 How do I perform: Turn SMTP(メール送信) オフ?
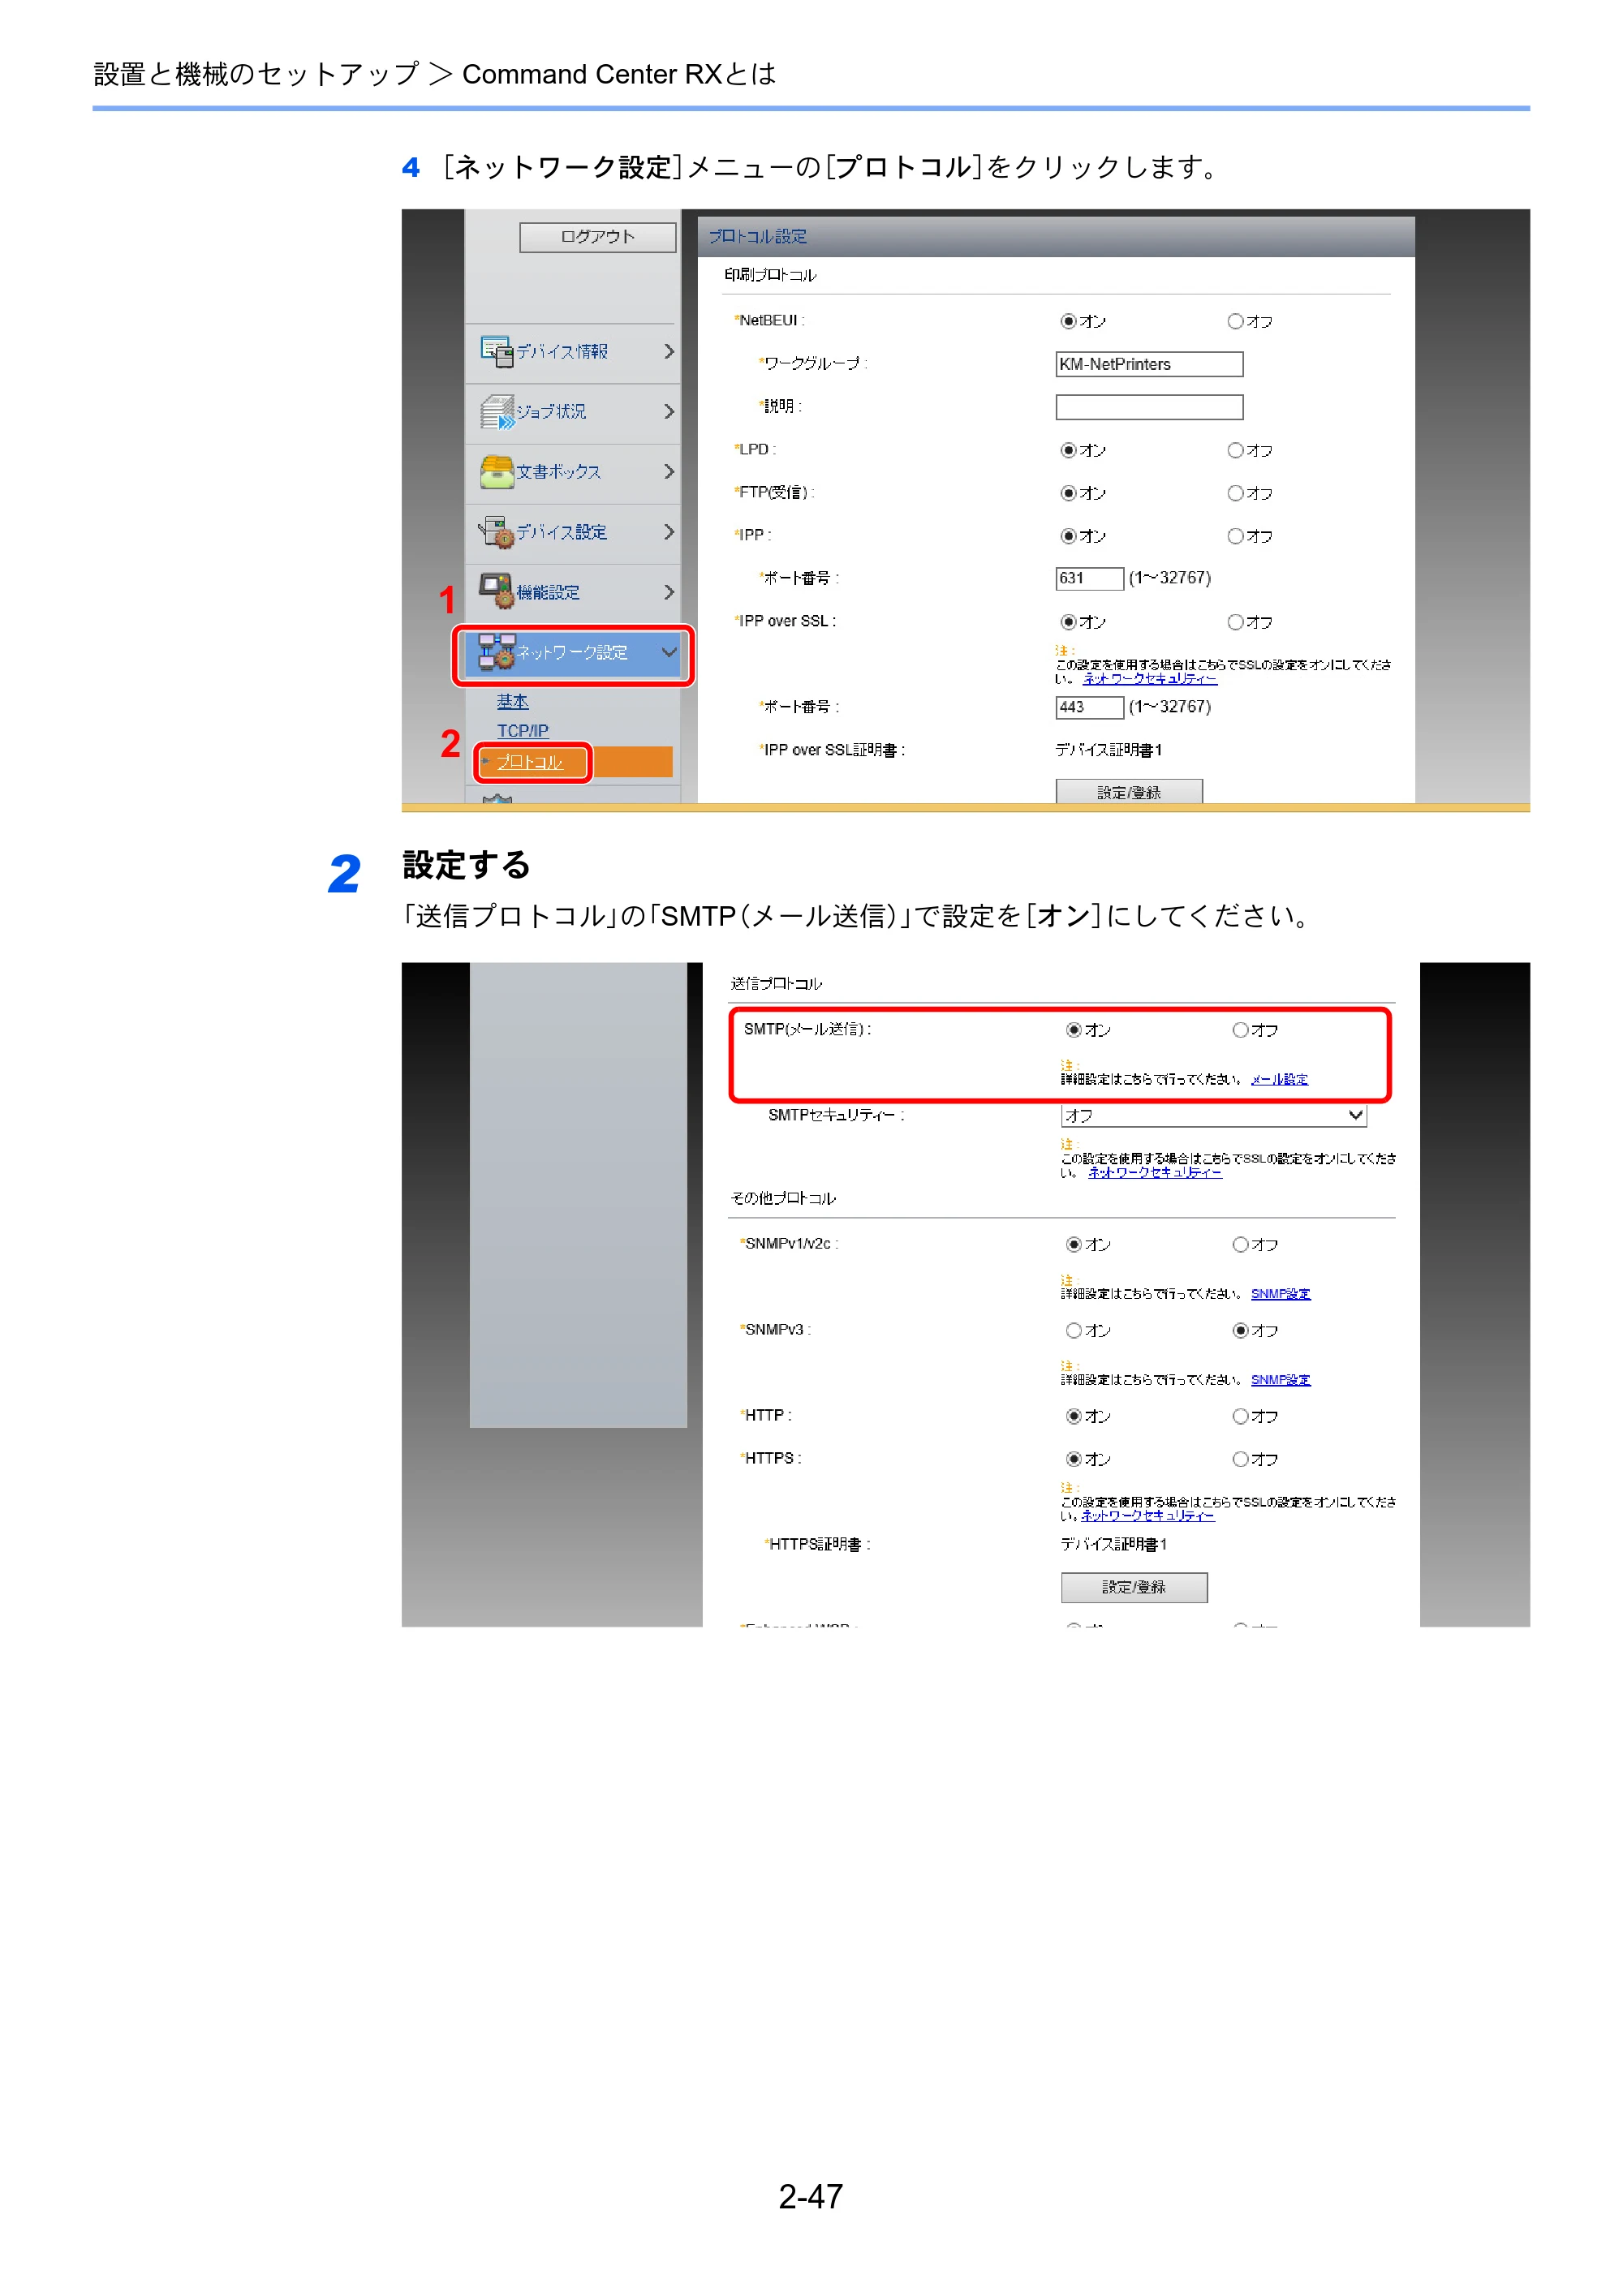1240,1030
